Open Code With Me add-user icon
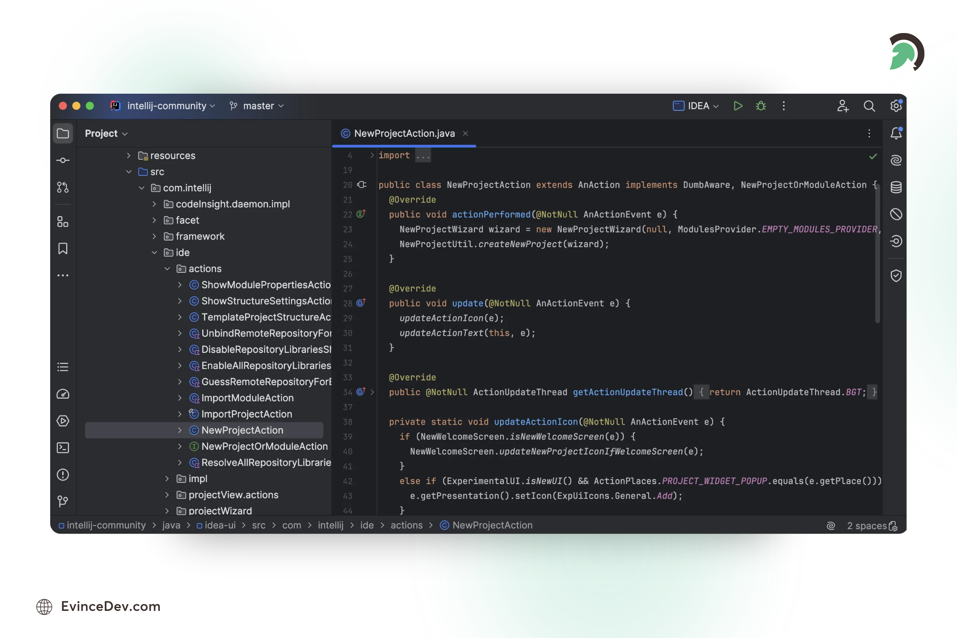 pos(843,106)
